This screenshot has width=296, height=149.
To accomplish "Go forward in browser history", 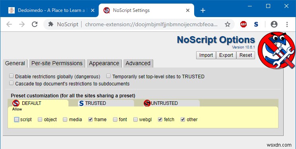I will click(x=22, y=24).
